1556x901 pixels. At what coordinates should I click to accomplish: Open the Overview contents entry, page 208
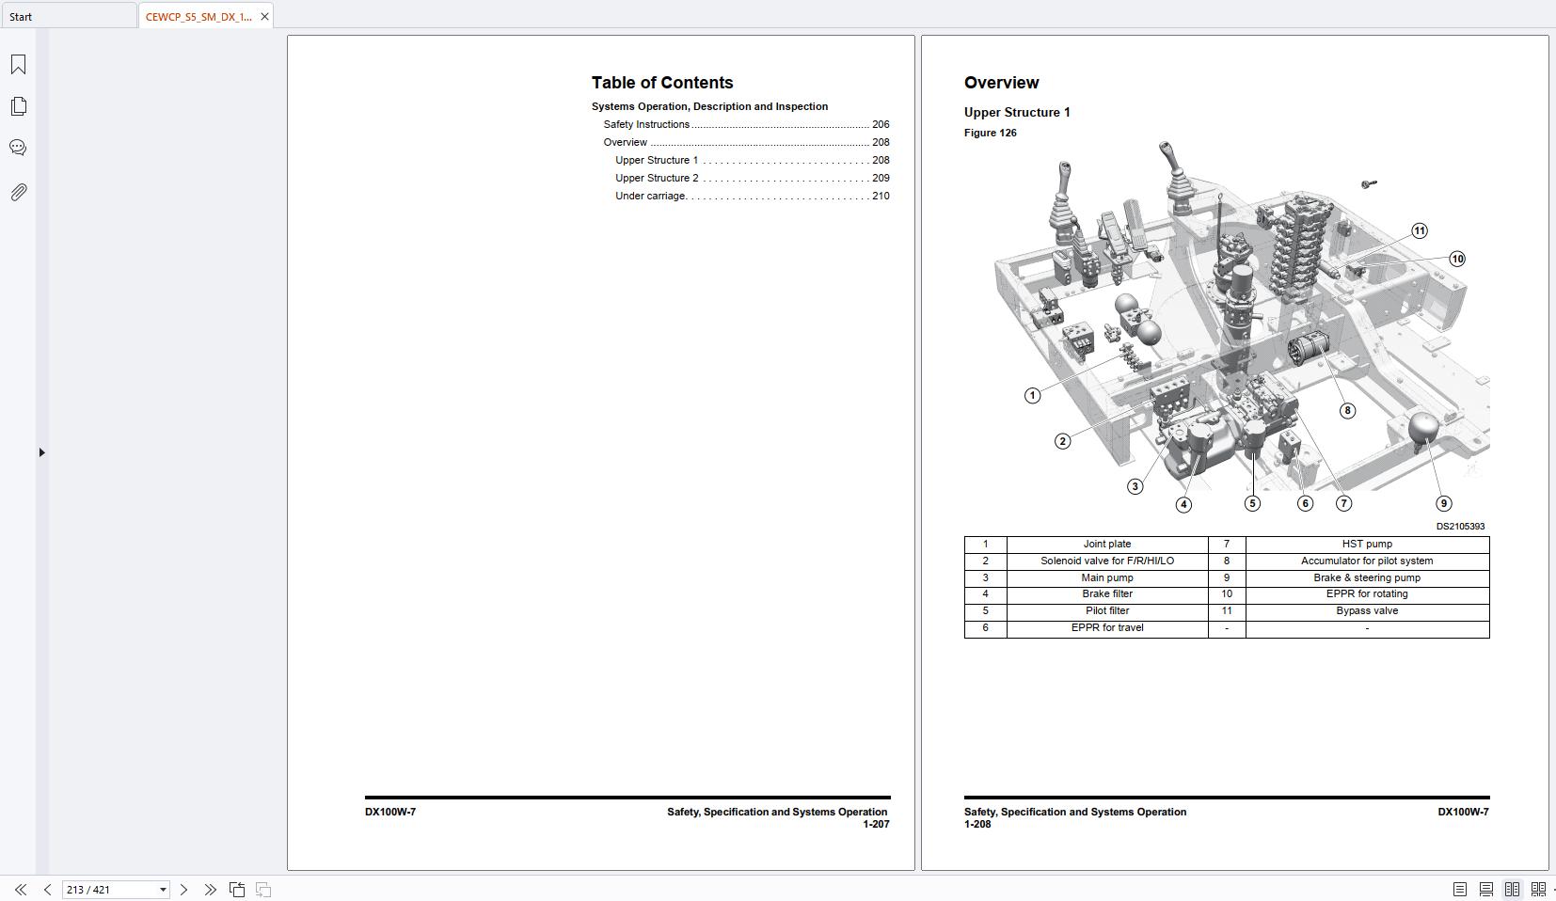tap(746, 142)
